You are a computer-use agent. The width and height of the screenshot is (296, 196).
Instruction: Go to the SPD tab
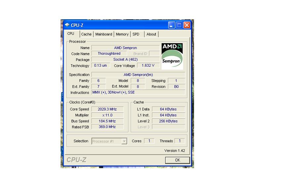click(137, 34)
